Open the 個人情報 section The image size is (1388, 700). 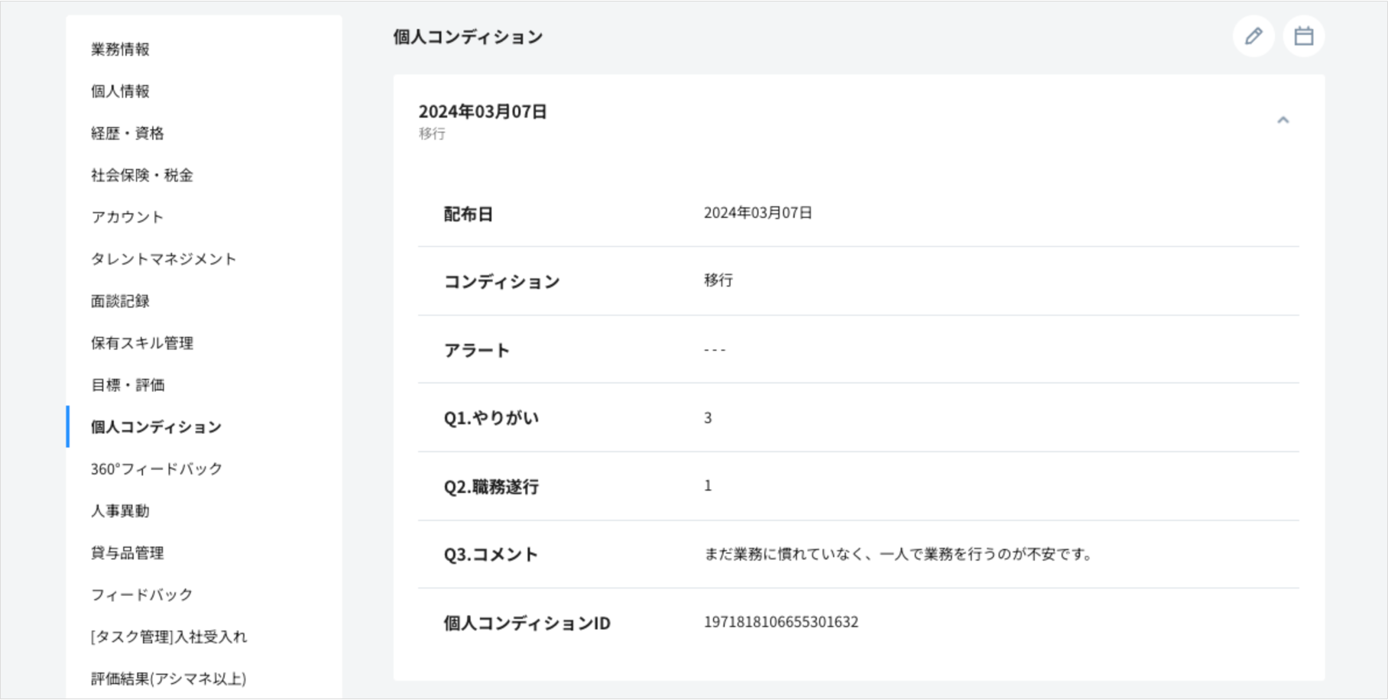pyautogui.click(x=120, y=91)
